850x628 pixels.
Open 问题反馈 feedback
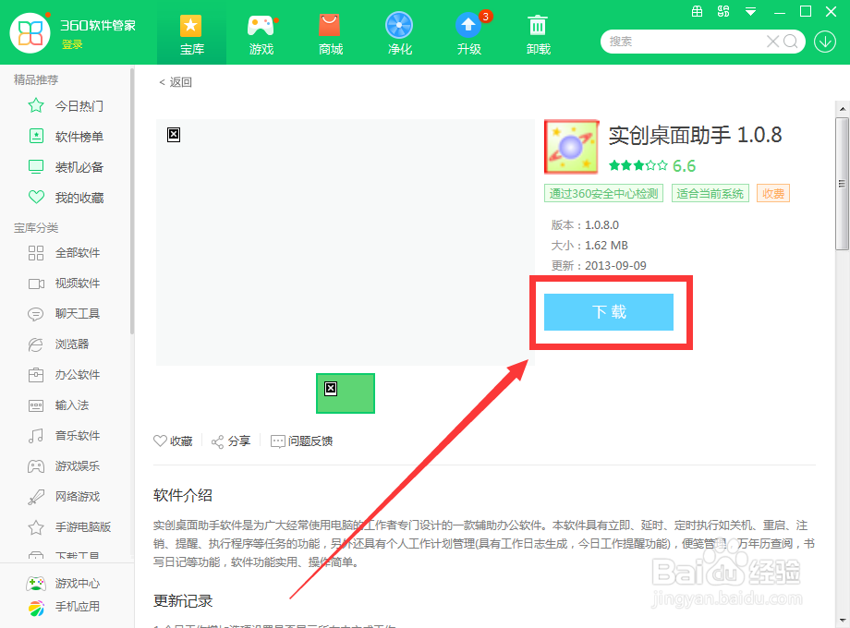(x=301, y=441)
